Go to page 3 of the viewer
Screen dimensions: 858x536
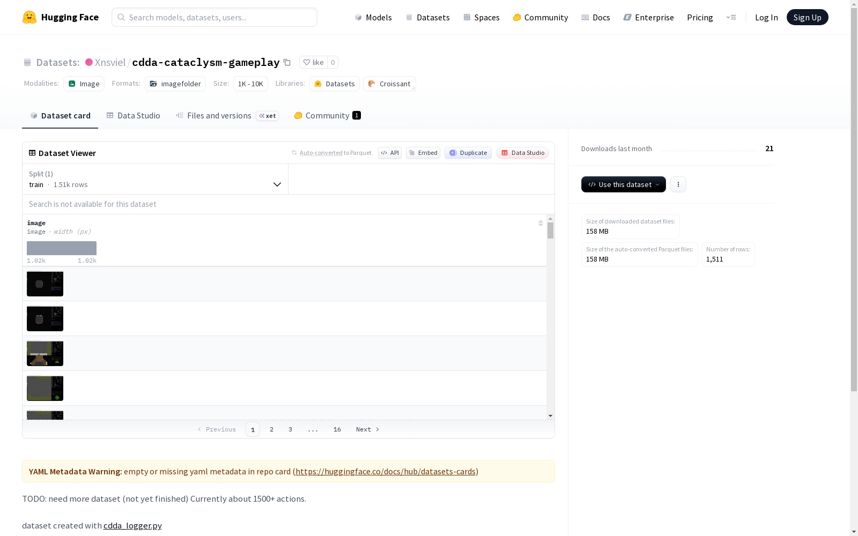click(291, 429)
